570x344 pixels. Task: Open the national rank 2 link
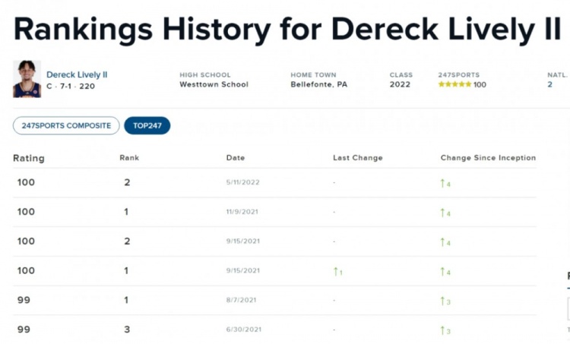[x=549, y=84]
